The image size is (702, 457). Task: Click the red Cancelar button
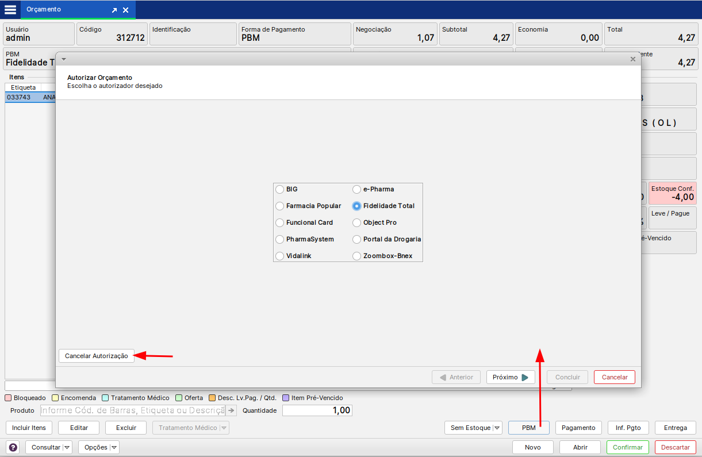point(615,377)
